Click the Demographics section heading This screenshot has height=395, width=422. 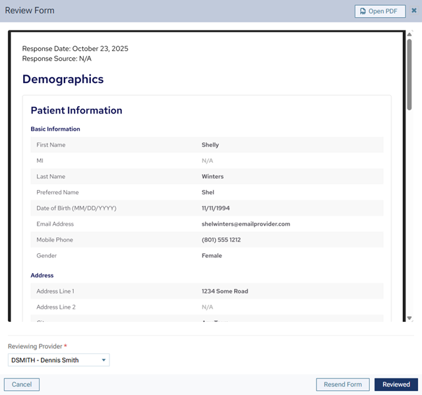[x=63, y=79]
